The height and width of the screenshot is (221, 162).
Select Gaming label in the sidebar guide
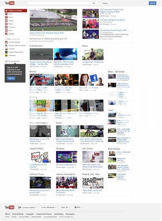11,21
